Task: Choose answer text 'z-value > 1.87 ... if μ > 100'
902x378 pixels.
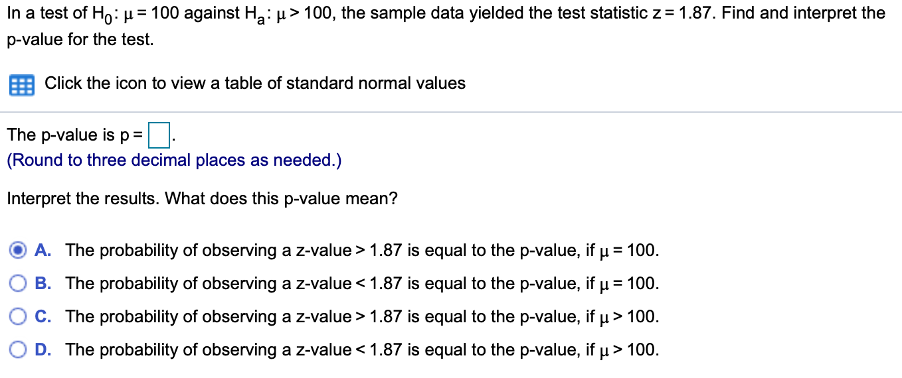Action: [x=363, y=317]
